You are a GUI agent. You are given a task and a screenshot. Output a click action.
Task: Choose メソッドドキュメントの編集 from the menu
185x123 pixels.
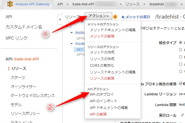113,30
